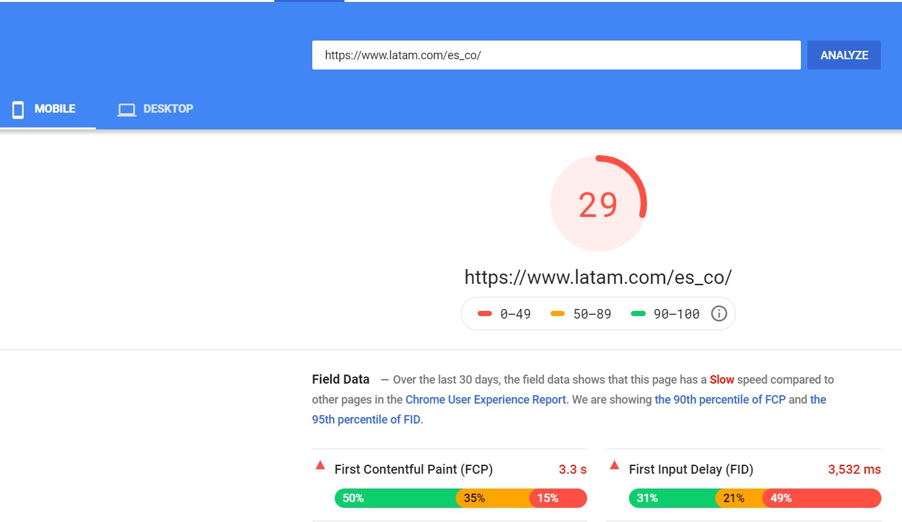902x522 pixels.
Task: Click the orange 50–89 legend marker
Action: [558, 314]
